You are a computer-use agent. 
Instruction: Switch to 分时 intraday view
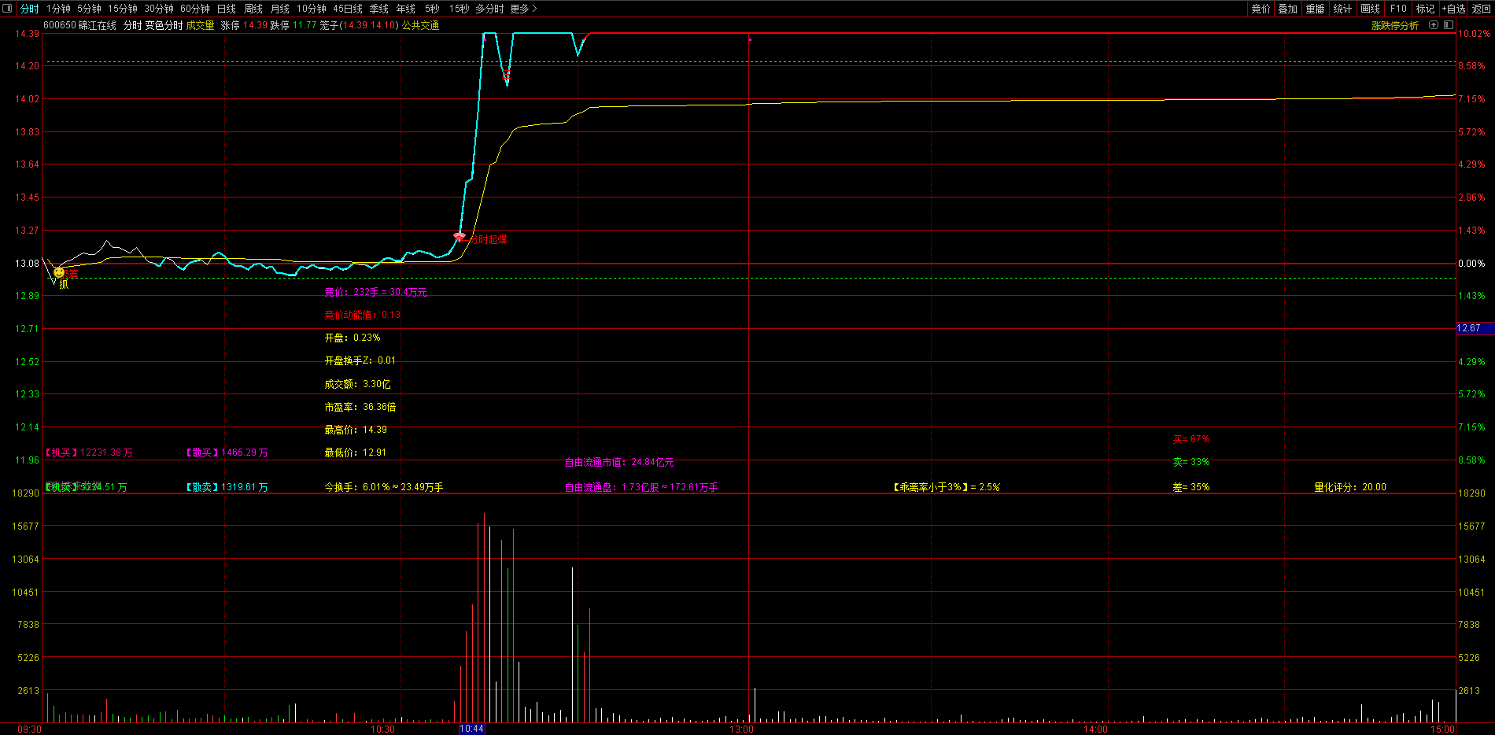tap(29, 9)
